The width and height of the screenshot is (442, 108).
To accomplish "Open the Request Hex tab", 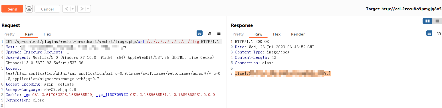I will pyautogui.click(x=47, y=34).
